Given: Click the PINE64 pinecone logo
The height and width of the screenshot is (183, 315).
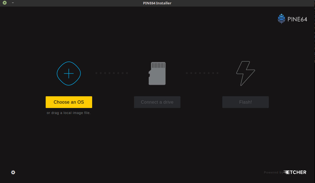Looking at the screenshot, I should click(x=281, y=19).
